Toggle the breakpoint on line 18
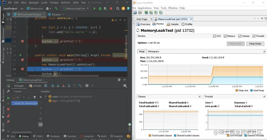The height and width of the screenshot is (140, 267). pyautogui.click(x=22, y=69)
